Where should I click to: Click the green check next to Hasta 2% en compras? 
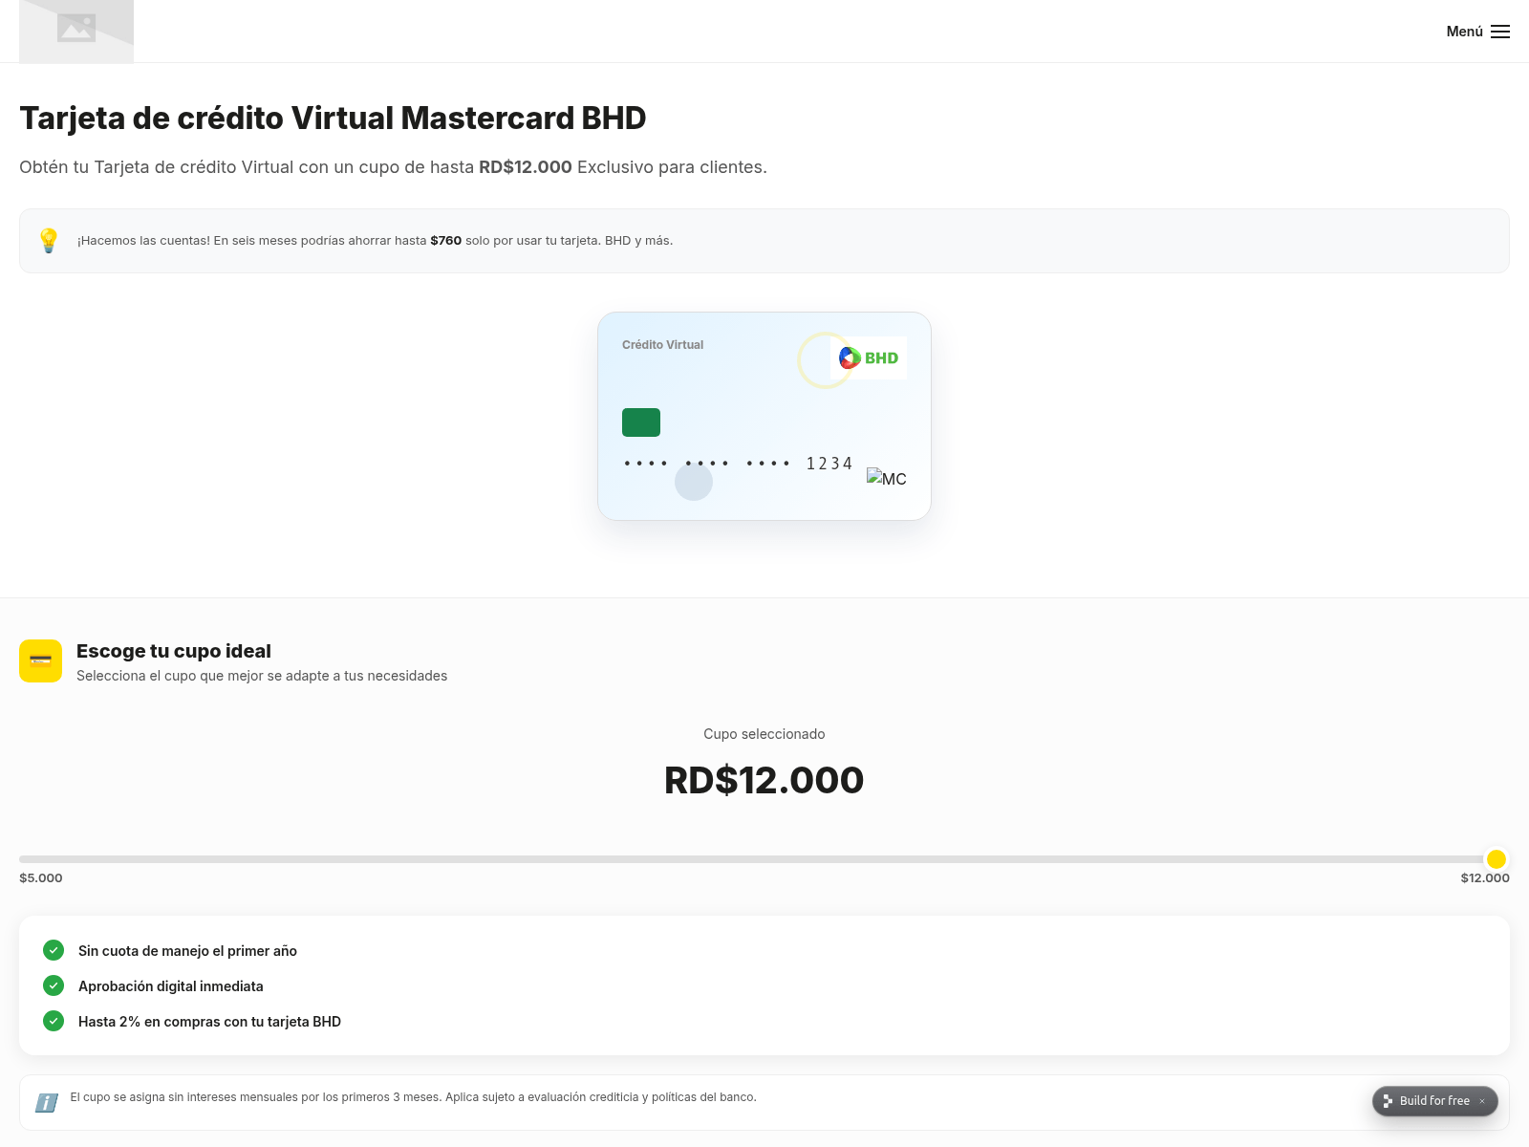point(54,1021)
